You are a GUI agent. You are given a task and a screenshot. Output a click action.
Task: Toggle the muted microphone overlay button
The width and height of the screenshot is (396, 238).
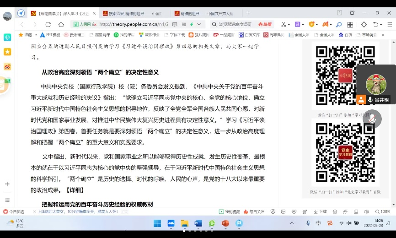(x=372, y=119)
